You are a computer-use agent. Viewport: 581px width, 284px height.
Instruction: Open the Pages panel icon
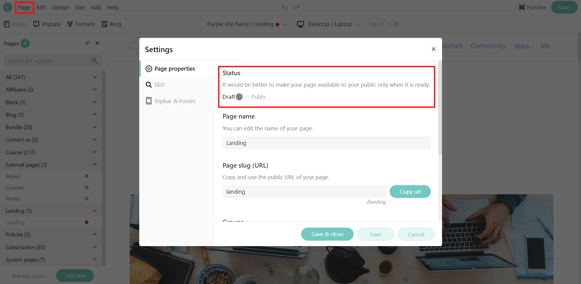point(7,24)
